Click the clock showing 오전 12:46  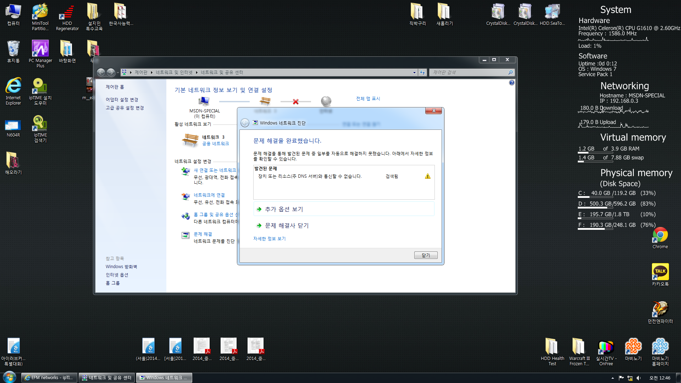(660, 378)
